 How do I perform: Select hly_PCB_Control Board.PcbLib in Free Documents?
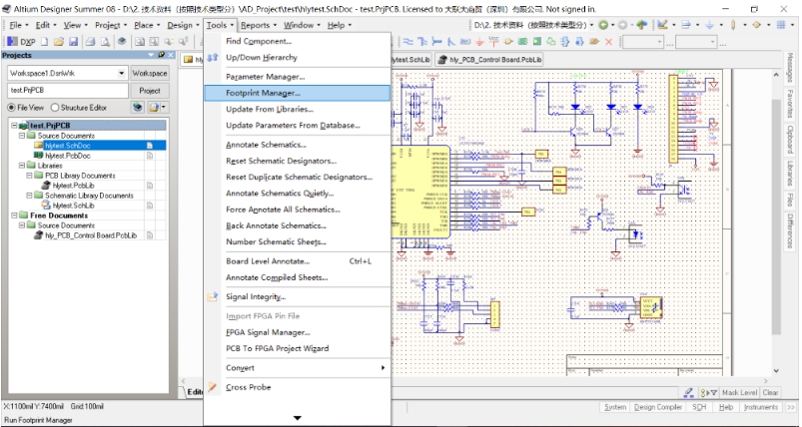pyautogui.click(x=91, y=235)
